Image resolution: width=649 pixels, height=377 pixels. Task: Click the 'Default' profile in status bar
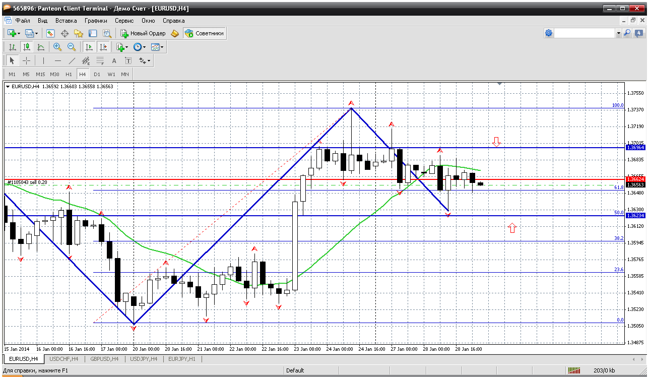click(295, 370)
